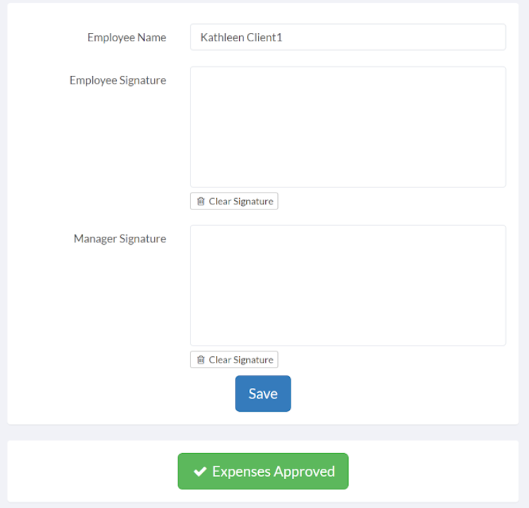
Task: Click the Employee Name label
Action: [x=127, y=37]
